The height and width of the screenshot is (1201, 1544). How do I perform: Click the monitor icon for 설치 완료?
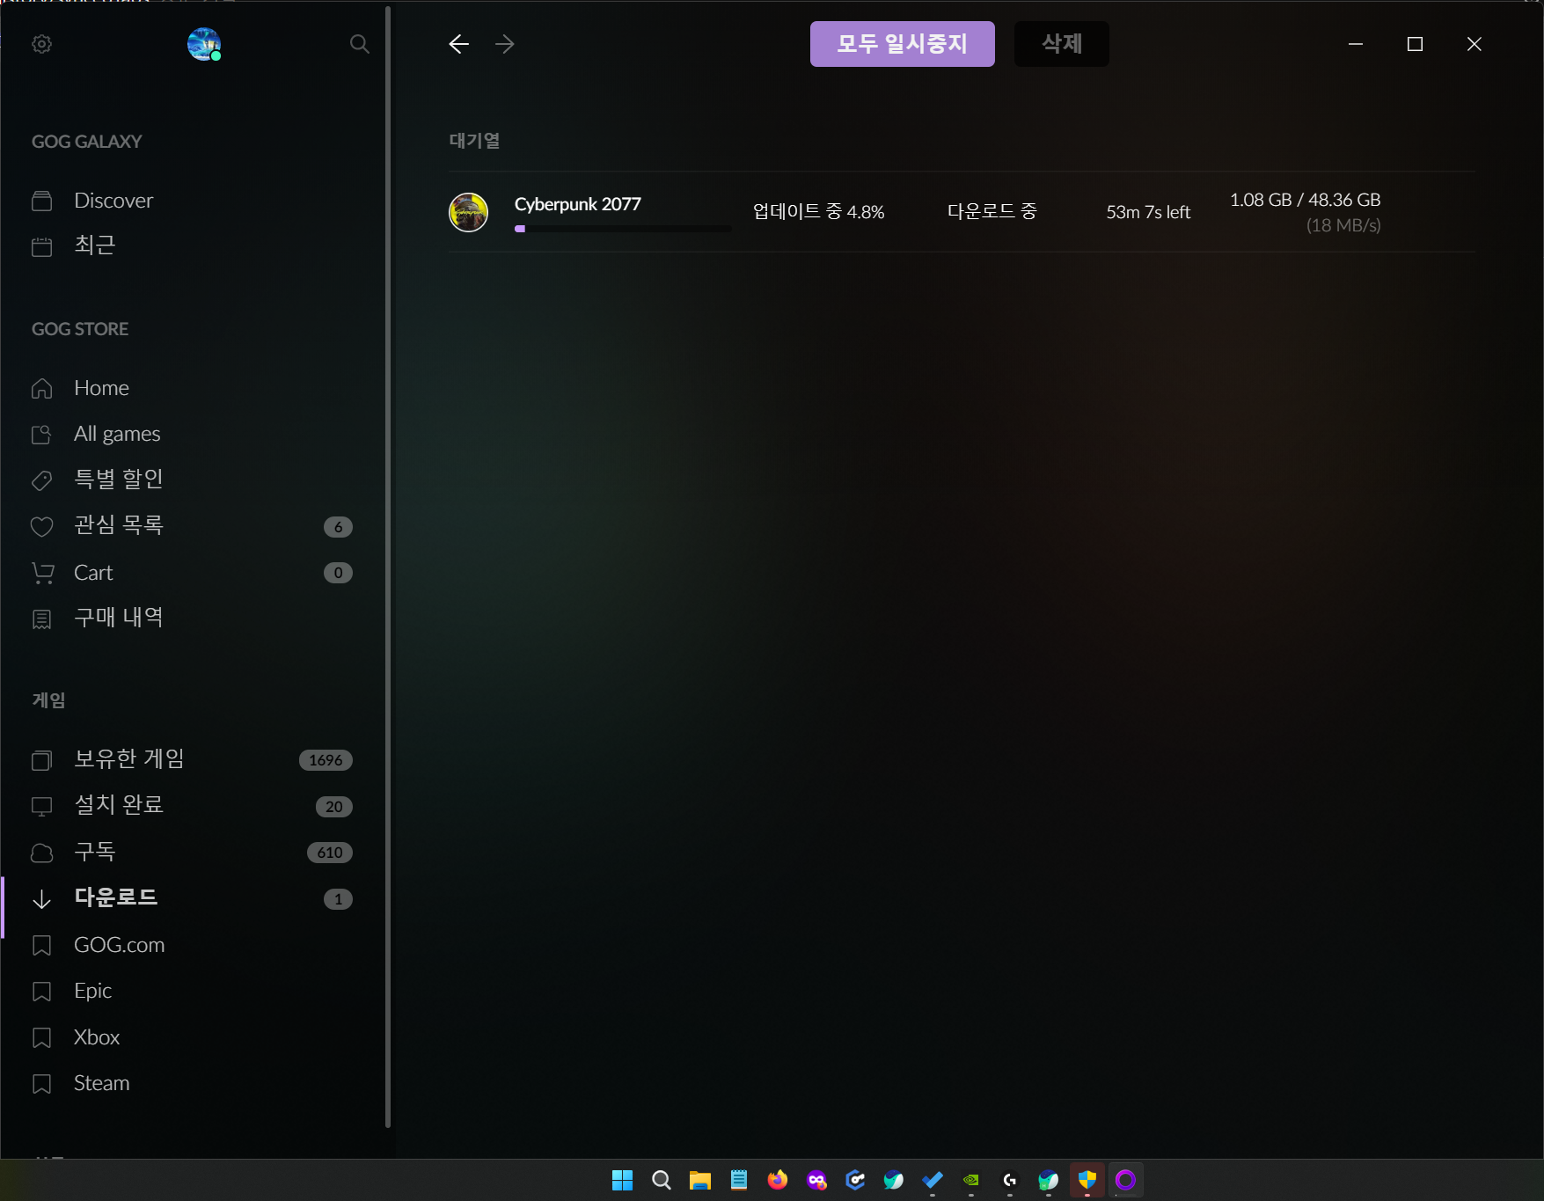pos(41,807)
